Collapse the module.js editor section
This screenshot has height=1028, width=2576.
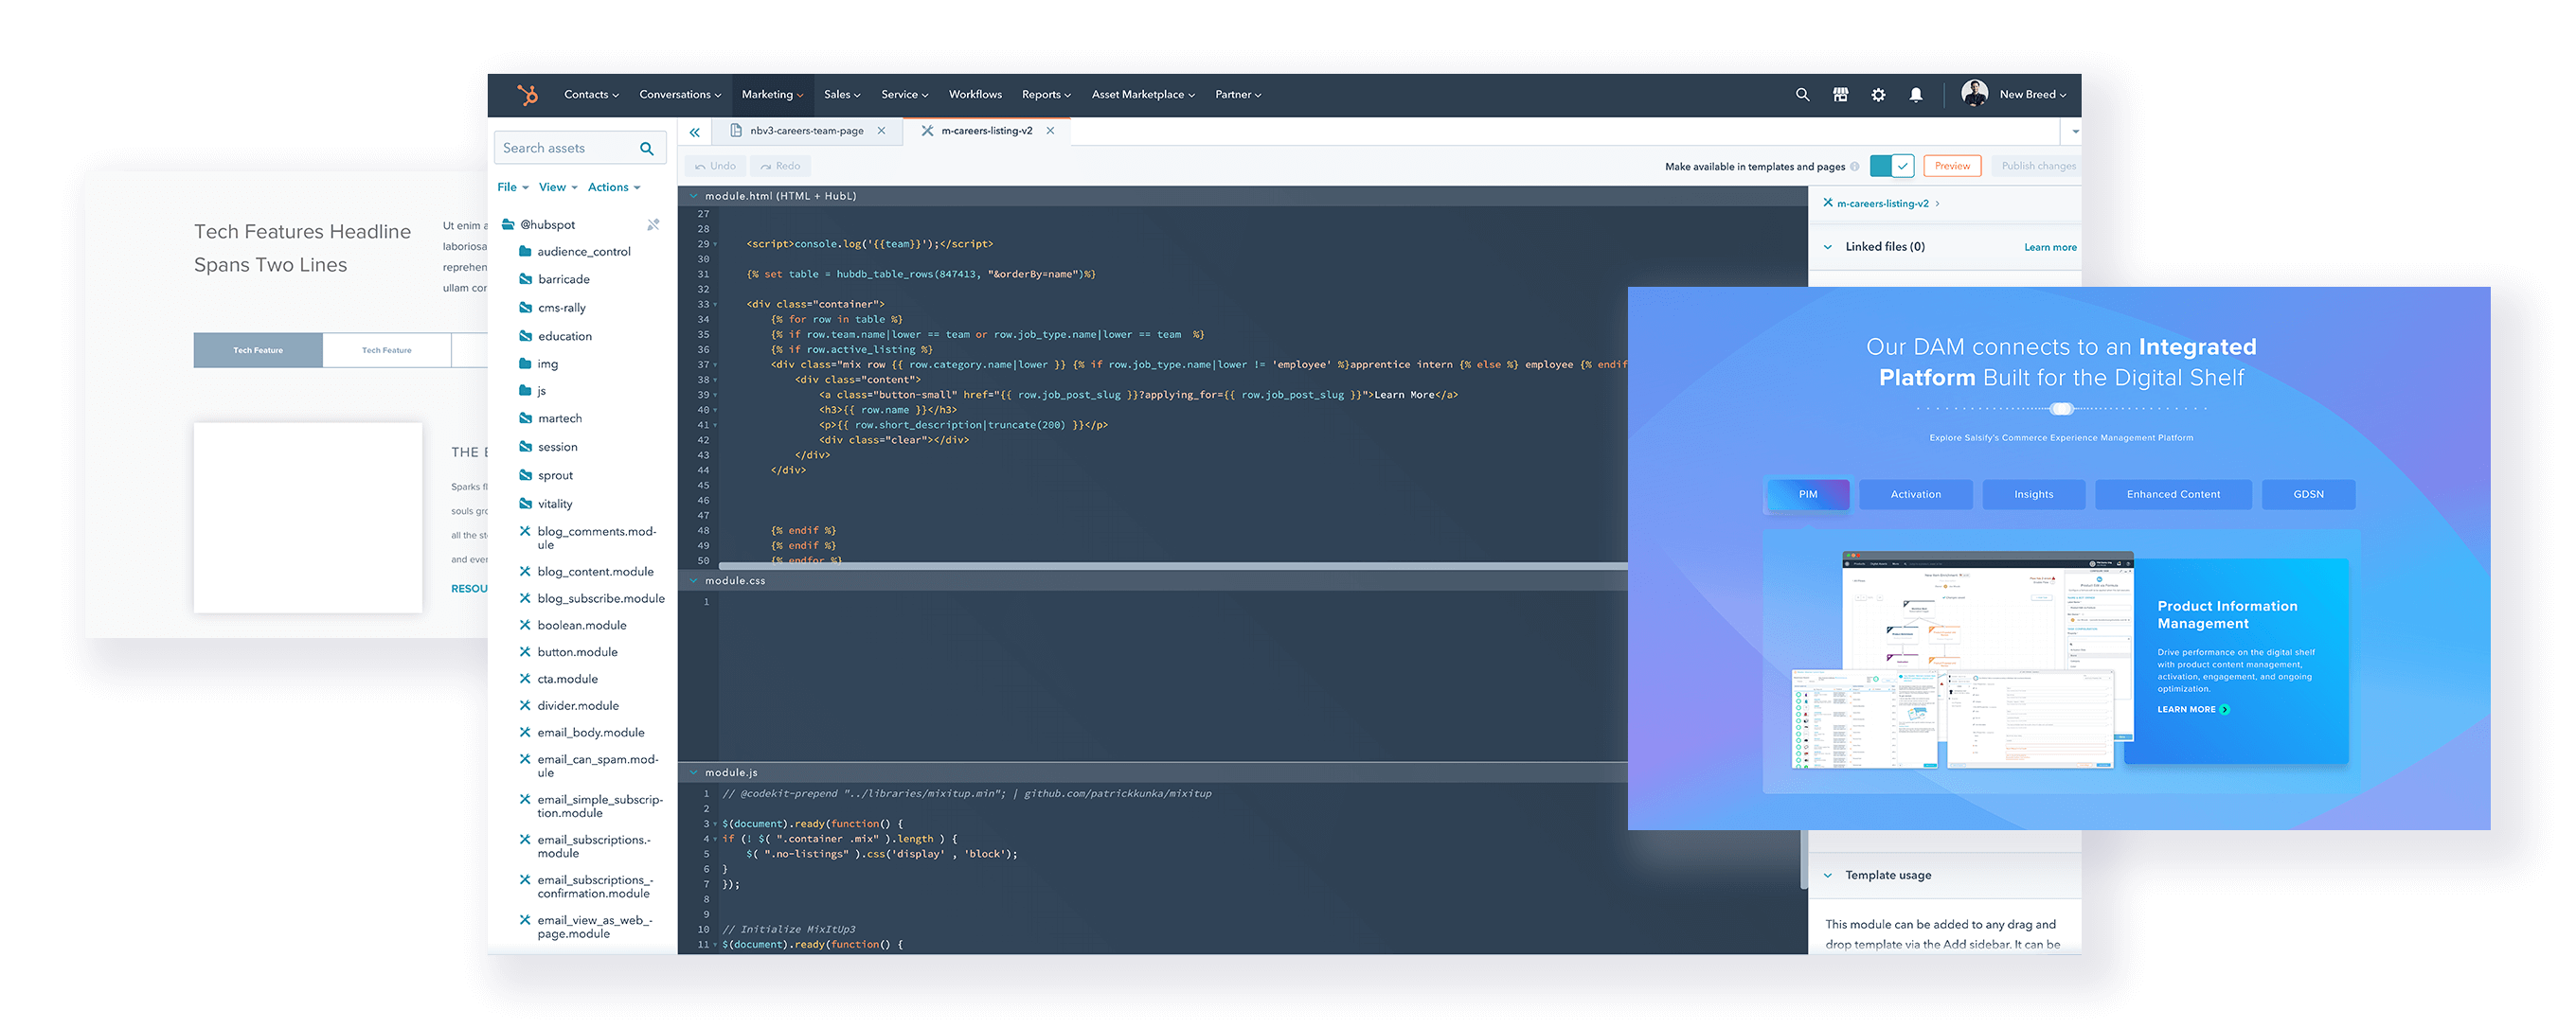(x=694, y=773)
